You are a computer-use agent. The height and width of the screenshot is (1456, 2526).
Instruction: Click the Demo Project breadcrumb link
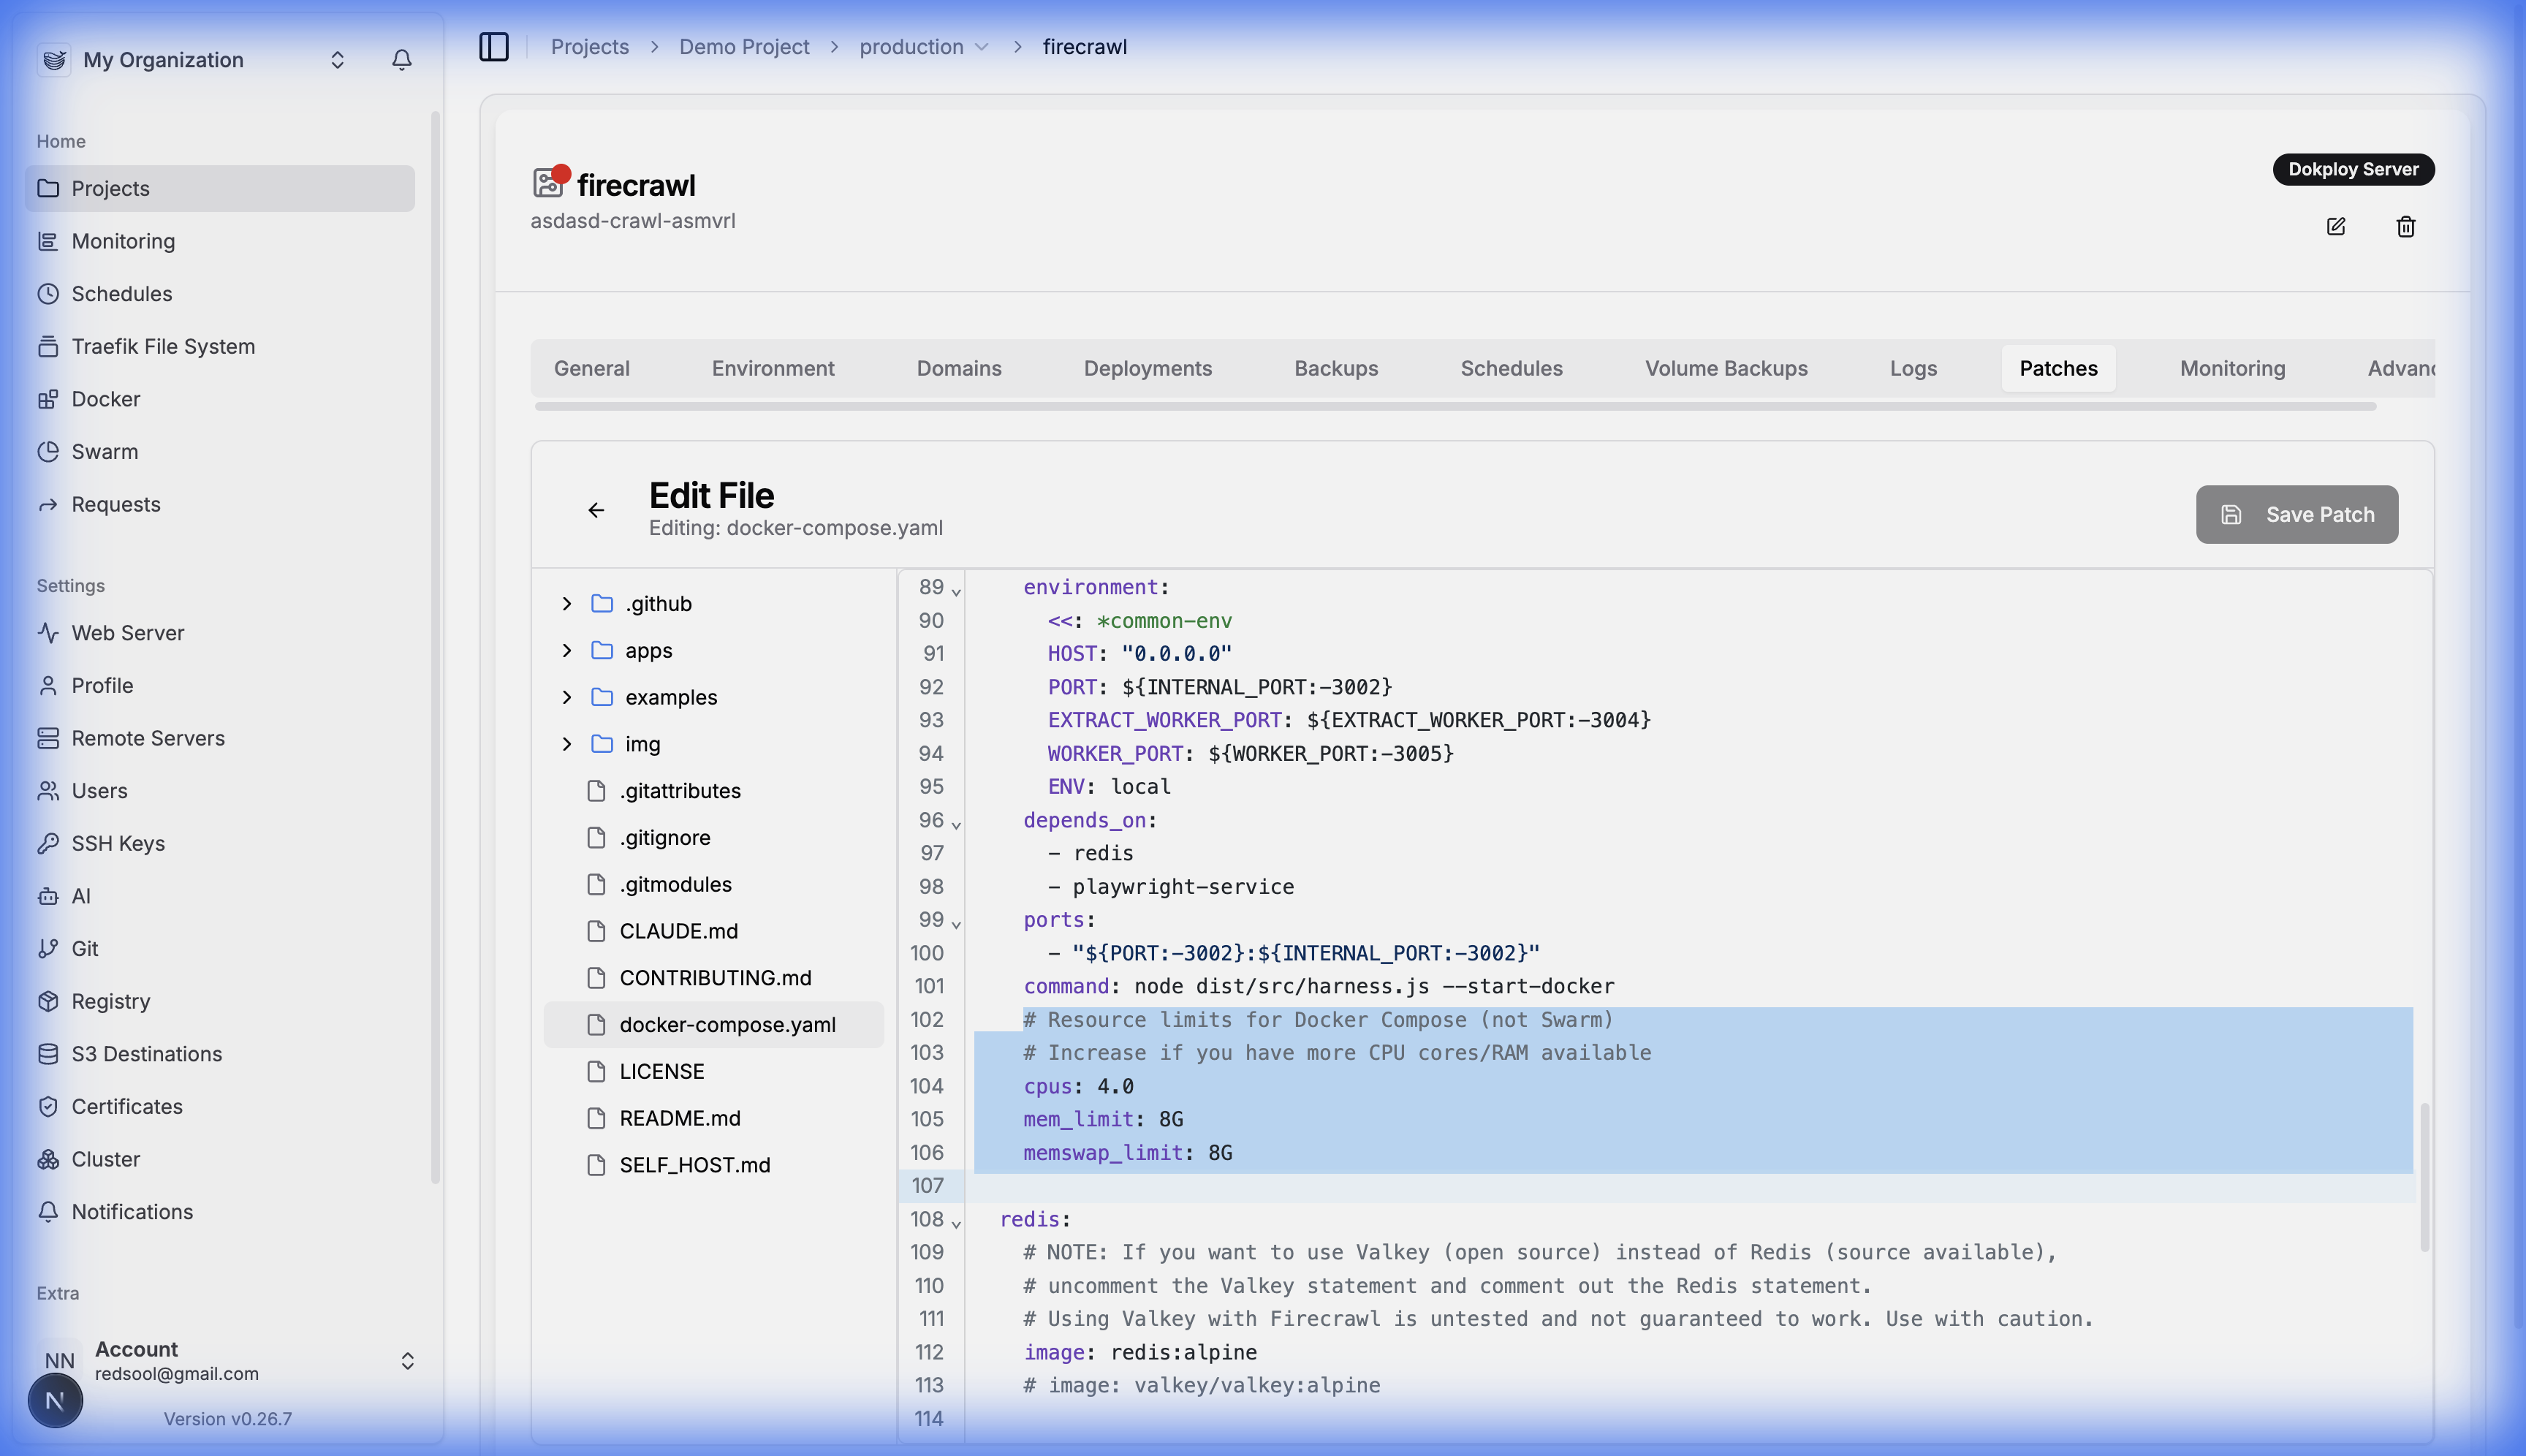[x=743, y=47]
